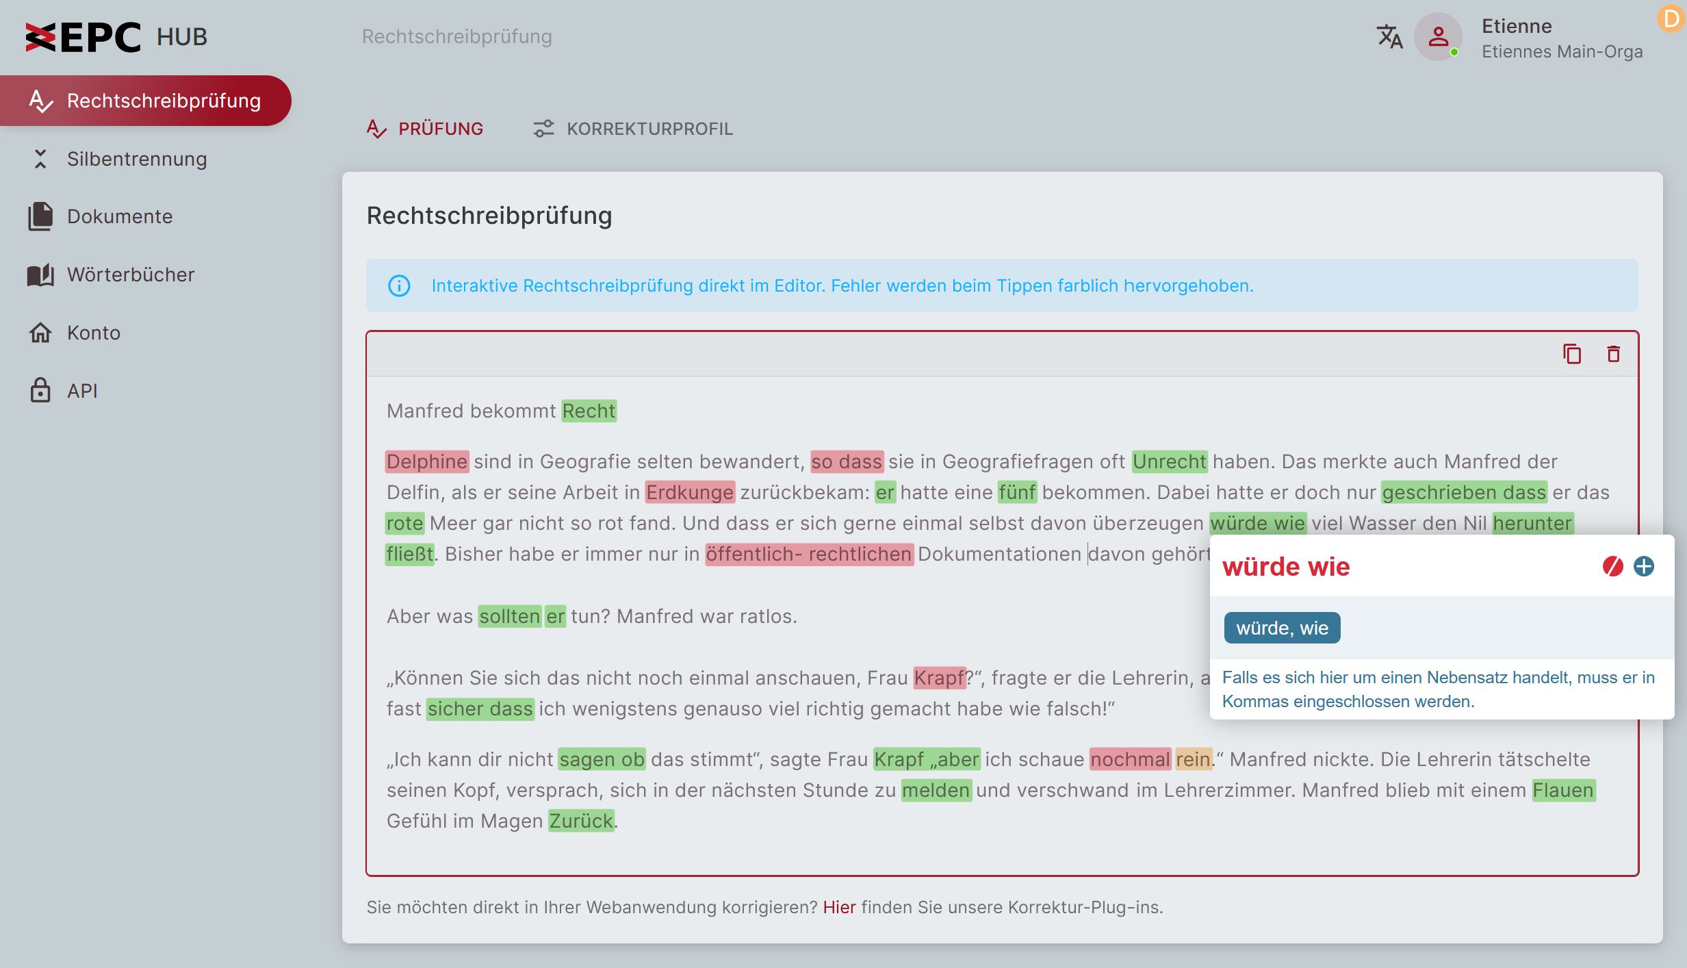Delete editor text with the trash icon

[x=1614, y=354]
